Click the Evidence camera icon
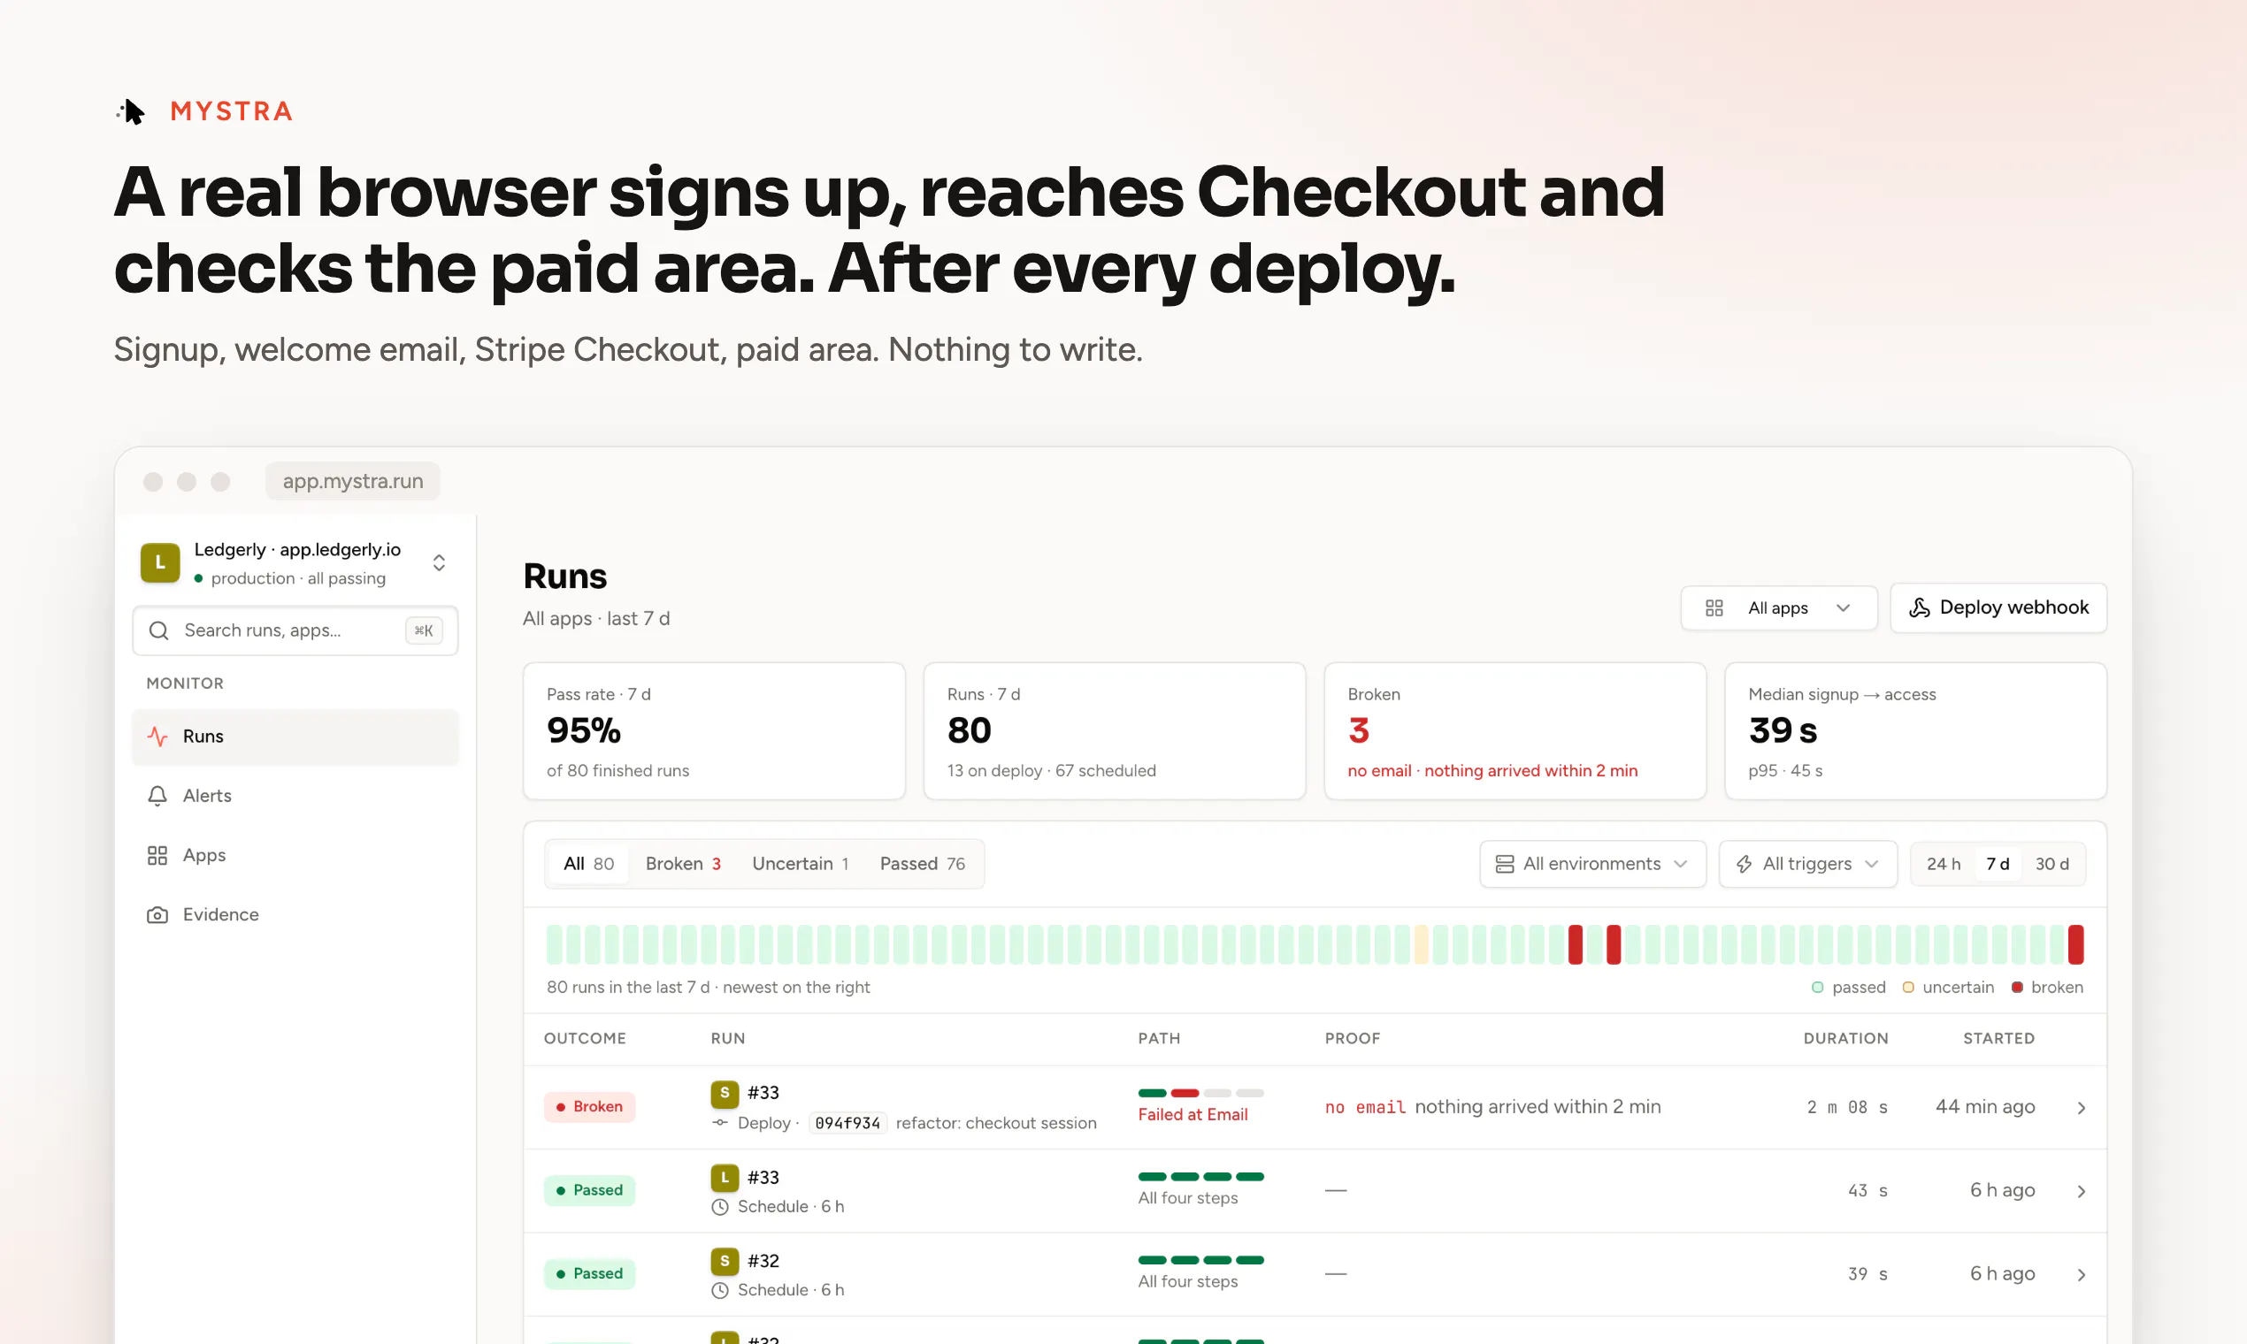This screenshot has width=2247, height=1344. [157, 915]
